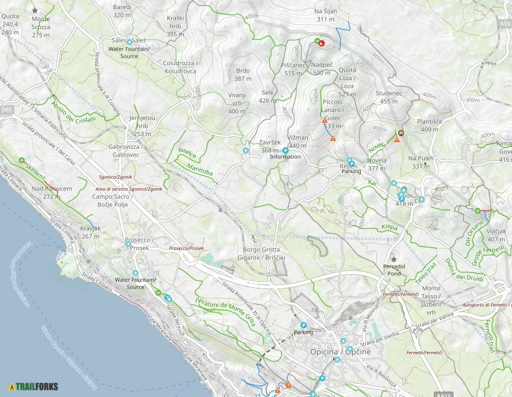Viewport: 512px width, 397px height.
Task: Click the water fountain icon at Sales / Salež
Action: tap(130, 42)
